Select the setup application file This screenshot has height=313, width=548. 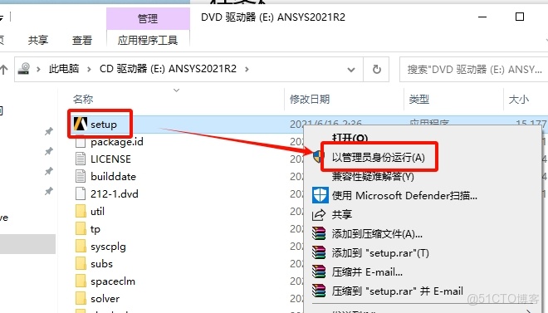pyautogui.click(x=104, y=125)
